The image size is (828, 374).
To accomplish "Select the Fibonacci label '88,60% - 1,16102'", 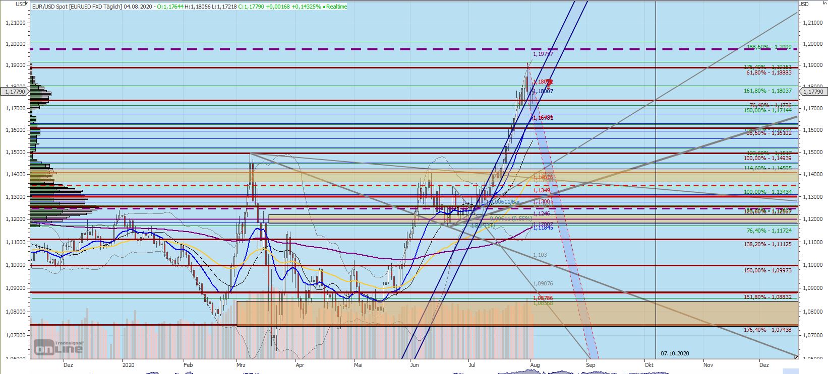I will [x=769, y=133].
